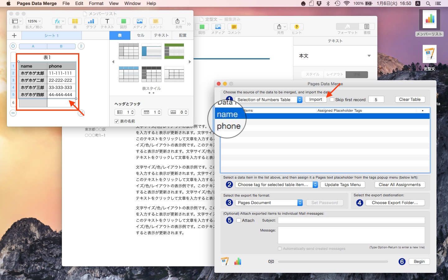Click the Pages icon at the bottom of Pages Data Merge
Screen dimensions: 448x280
click(225, 262)
